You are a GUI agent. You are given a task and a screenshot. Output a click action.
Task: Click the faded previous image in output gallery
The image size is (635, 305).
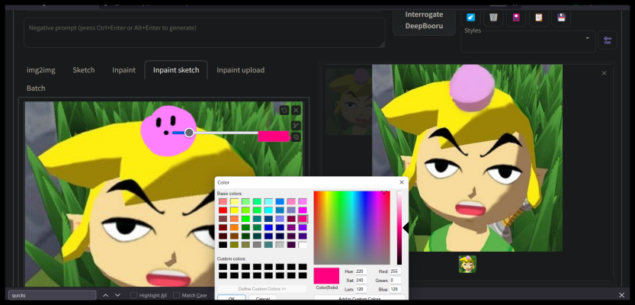[x=348, y=101]
